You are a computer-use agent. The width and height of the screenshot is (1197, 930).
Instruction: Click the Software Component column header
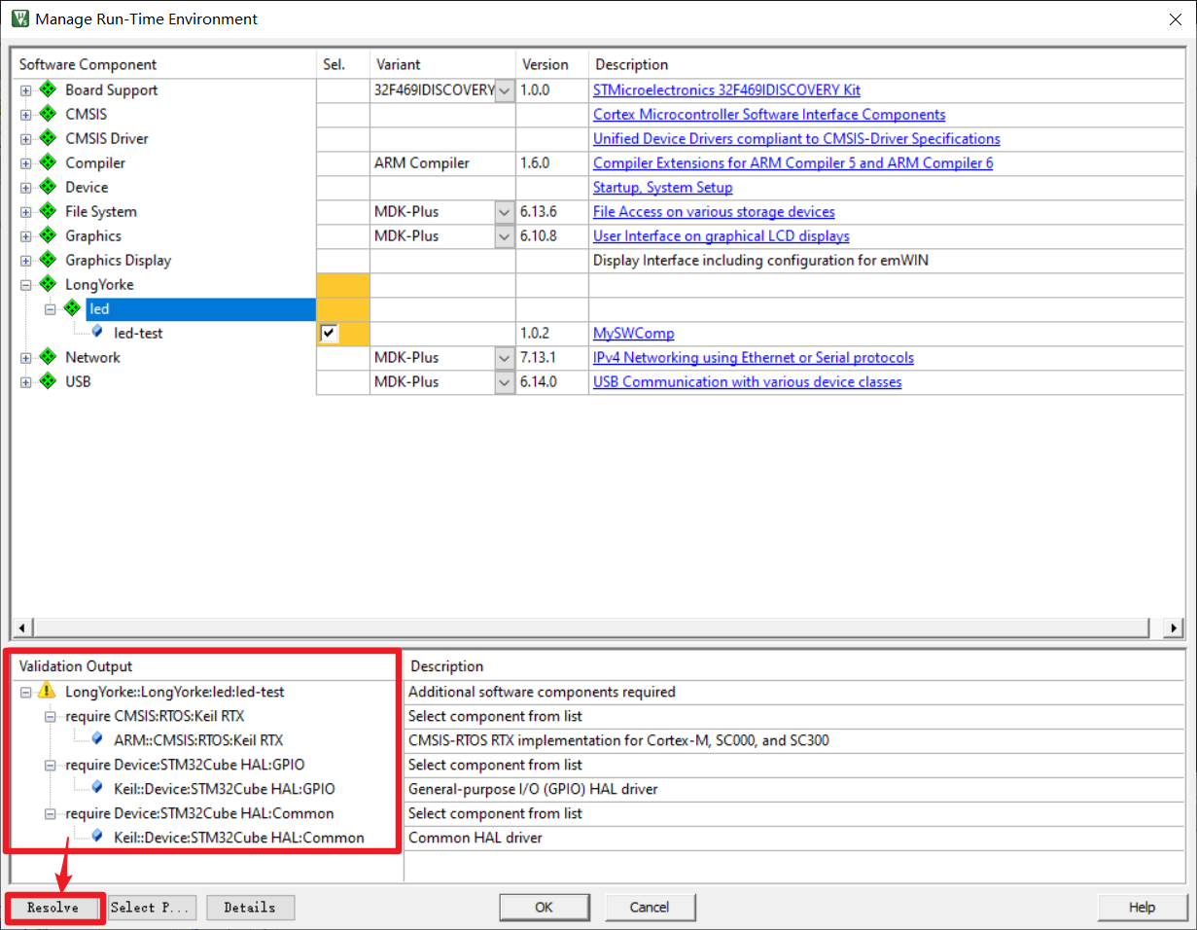coord(163,64)
